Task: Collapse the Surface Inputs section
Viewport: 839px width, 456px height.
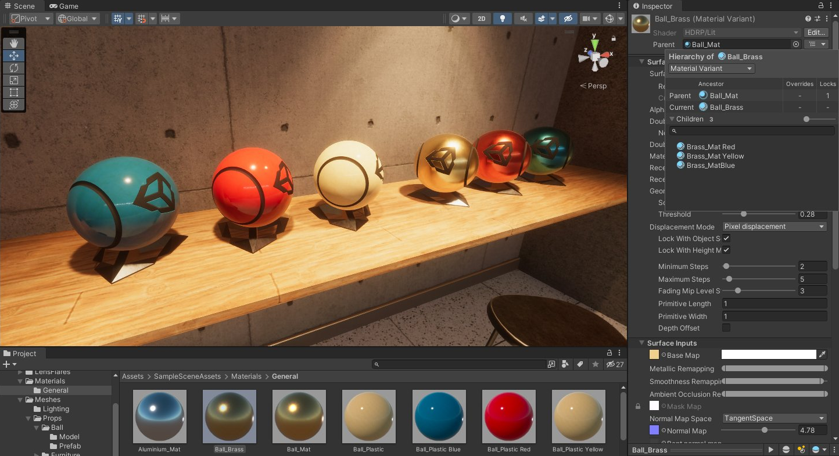Action: [642, 343]
